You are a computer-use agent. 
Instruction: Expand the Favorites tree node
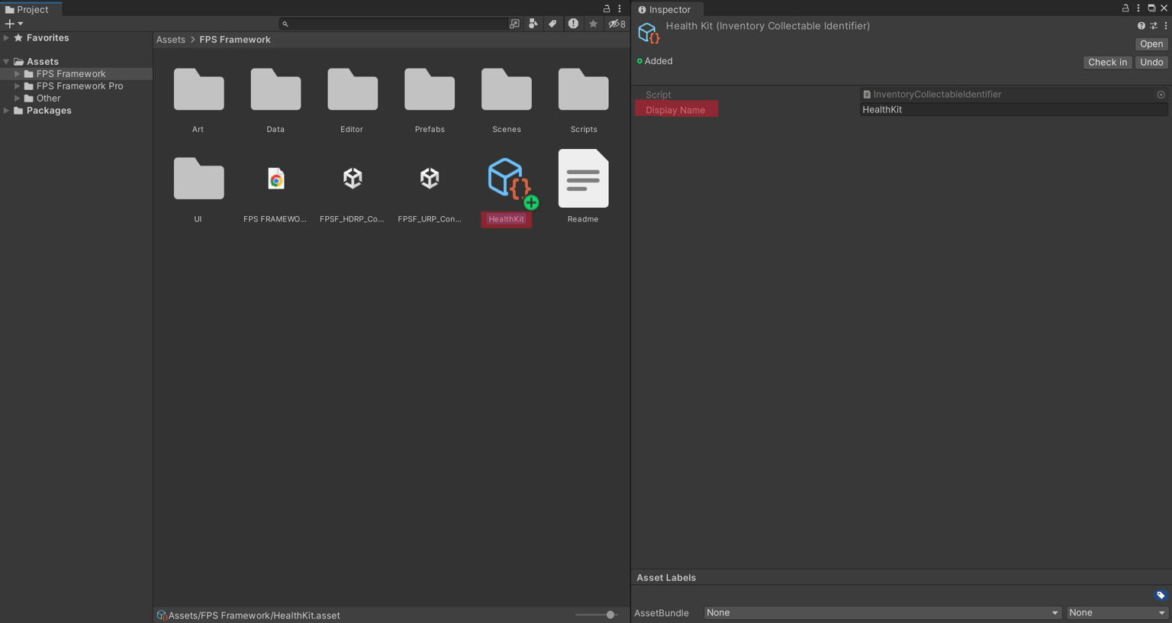[6, 37]
